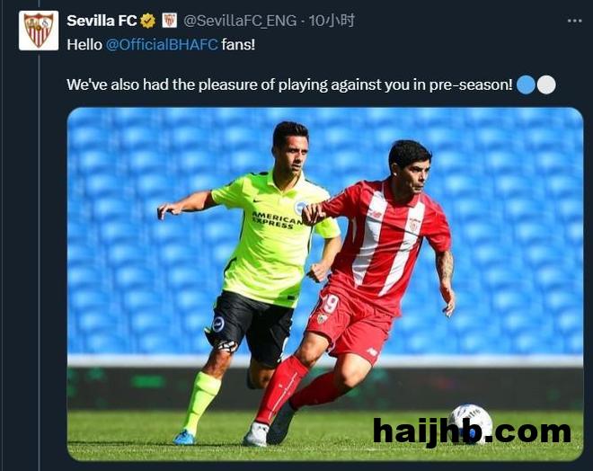This screenshot has width=593, height=471.
Task: Click the white circle emoji
Action: 546,84
